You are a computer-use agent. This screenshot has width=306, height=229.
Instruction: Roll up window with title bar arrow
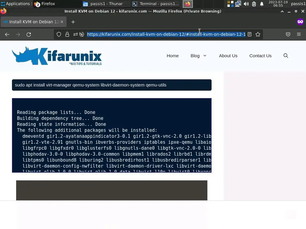[282, 11]
